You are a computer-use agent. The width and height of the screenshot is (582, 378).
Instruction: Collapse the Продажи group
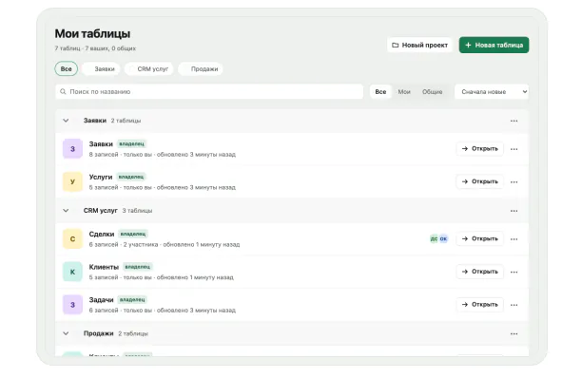click(x=66, y=333)
